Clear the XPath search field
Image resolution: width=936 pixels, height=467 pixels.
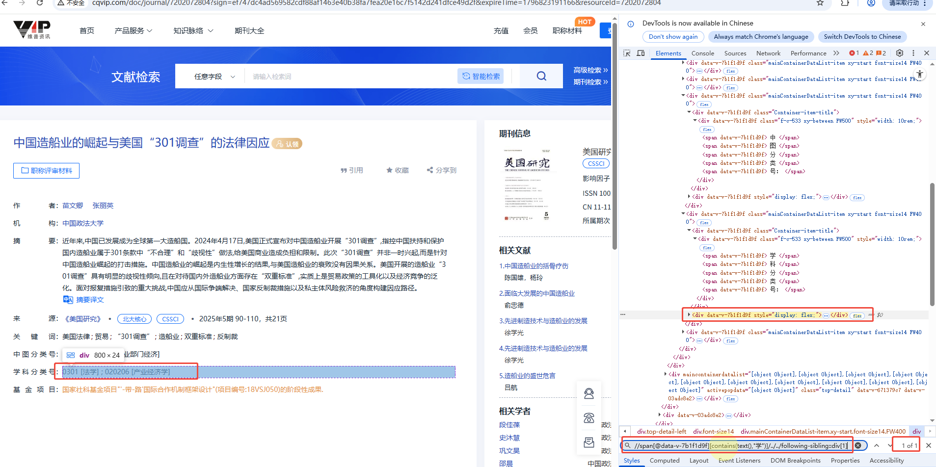pyautogui.click(x=858, y=445)
